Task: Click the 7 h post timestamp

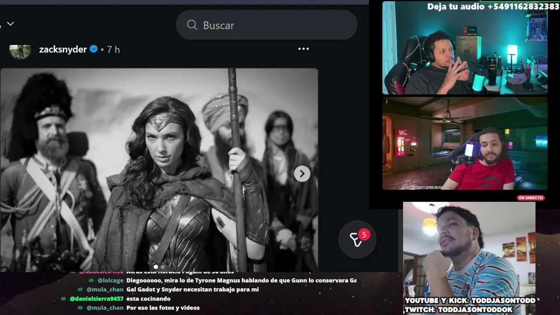Action: point(113,49)
